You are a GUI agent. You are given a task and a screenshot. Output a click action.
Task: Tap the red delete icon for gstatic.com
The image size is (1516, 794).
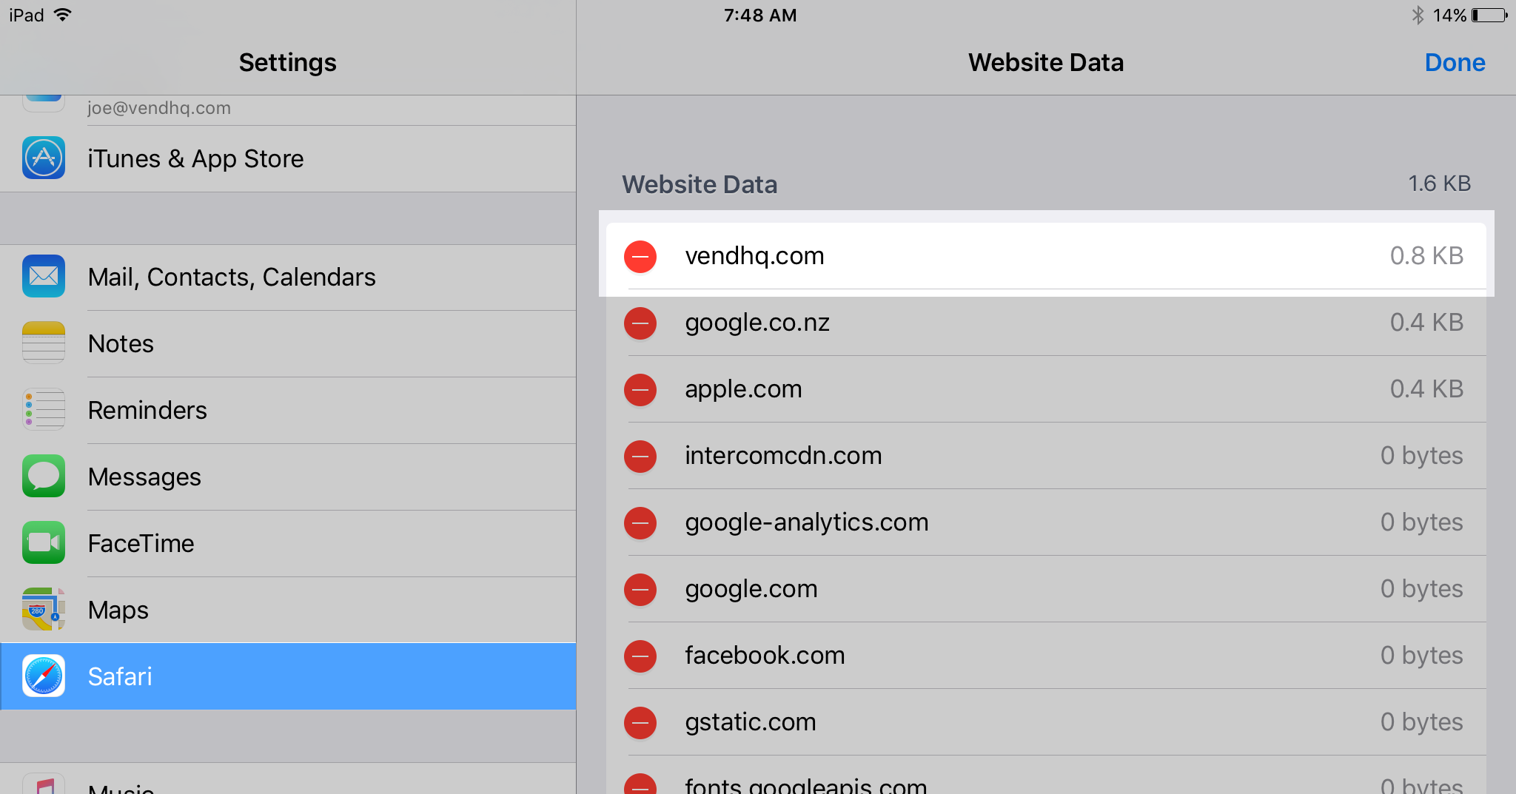click(x=640, y=722)
